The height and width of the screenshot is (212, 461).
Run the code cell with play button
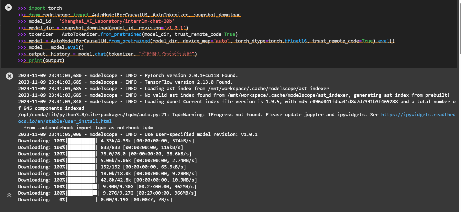tap(8, 7)
